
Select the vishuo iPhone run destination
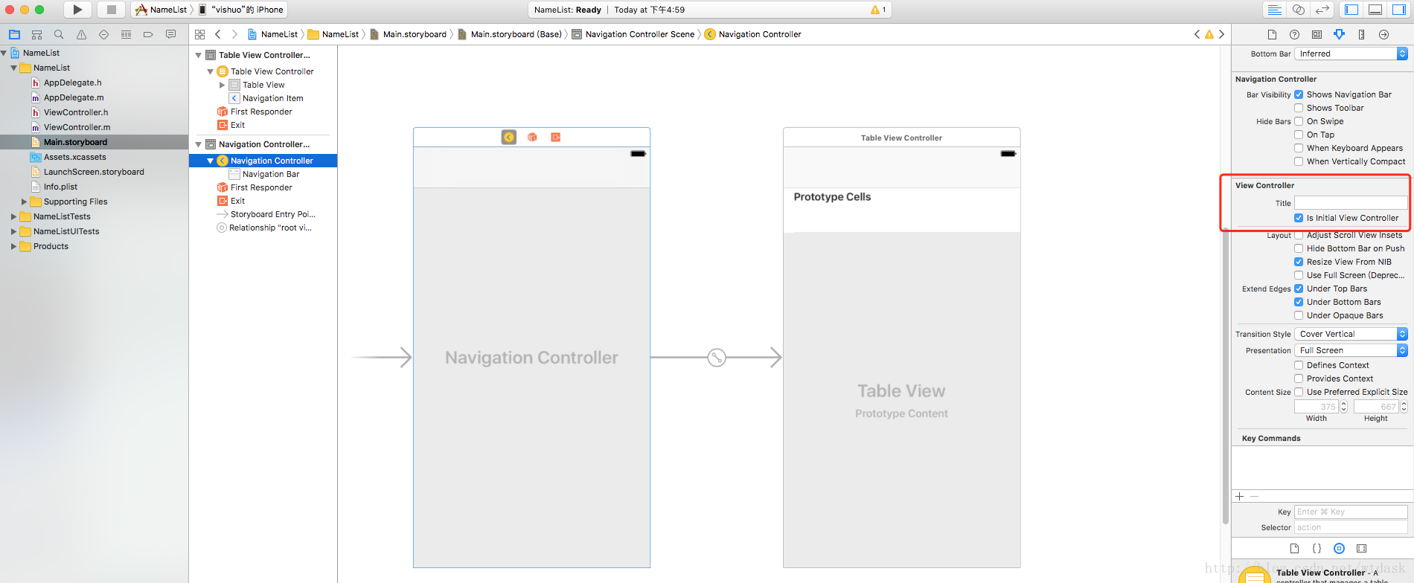pyautogui.click(x=241, y=10)
